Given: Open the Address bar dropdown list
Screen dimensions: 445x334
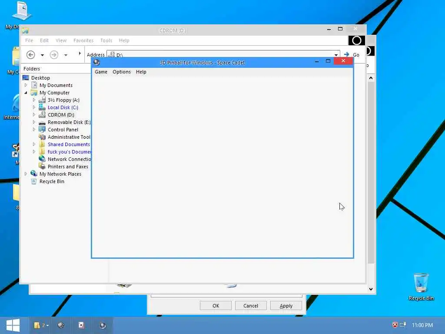Looking at the screenshot, I should click(336, 55).
